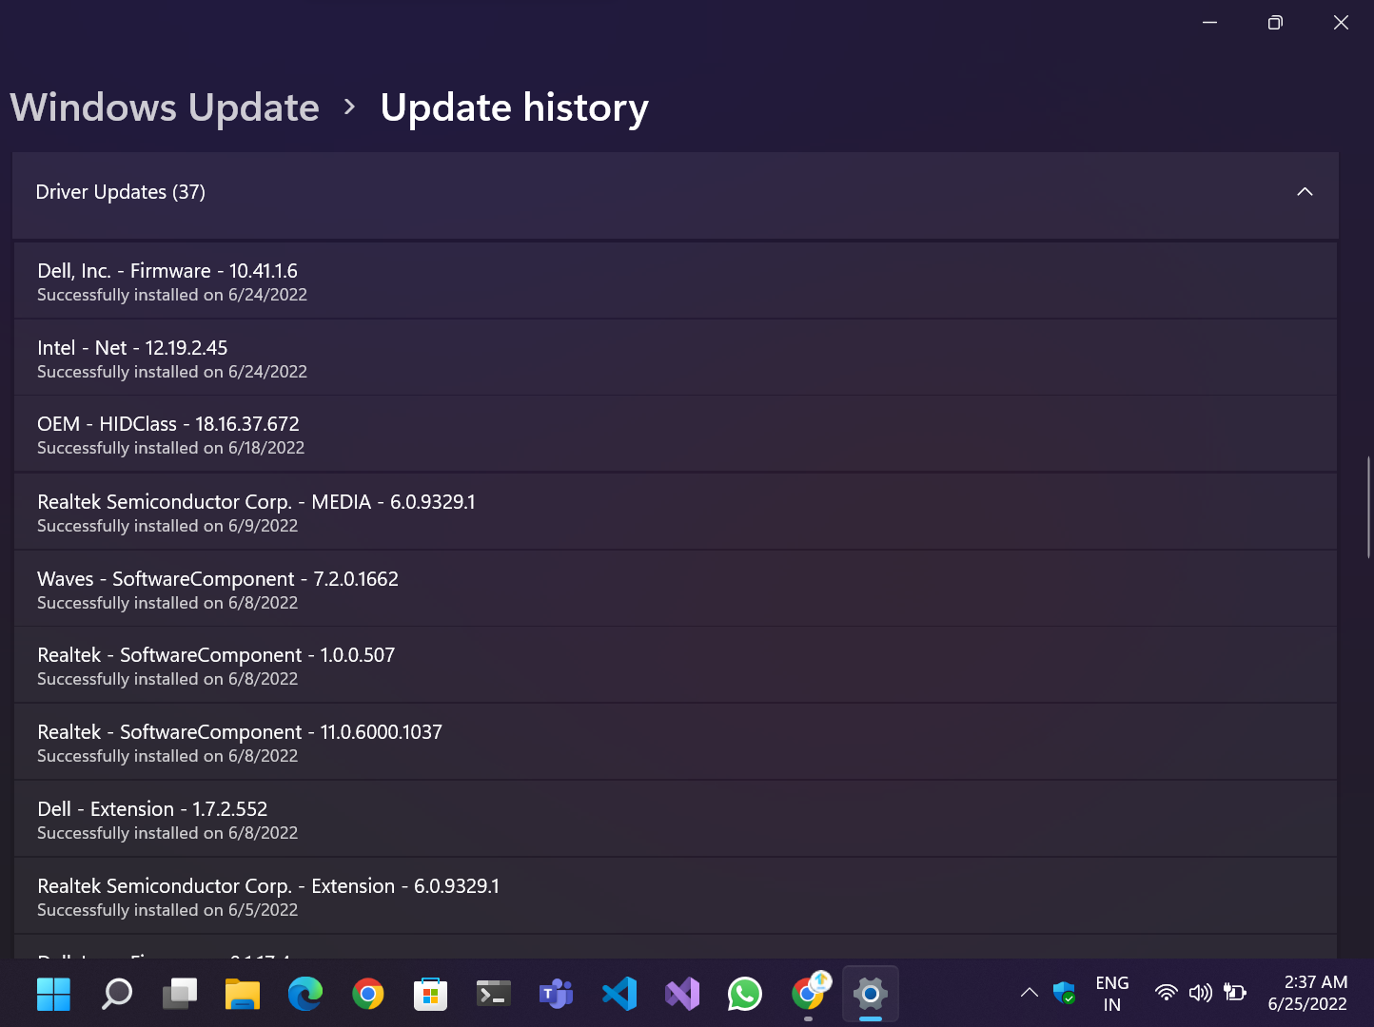Select OEM HIDClass 18.16.37.672 entry
This screenshot has height=1027, width=1374.
[x=676, y=434]
